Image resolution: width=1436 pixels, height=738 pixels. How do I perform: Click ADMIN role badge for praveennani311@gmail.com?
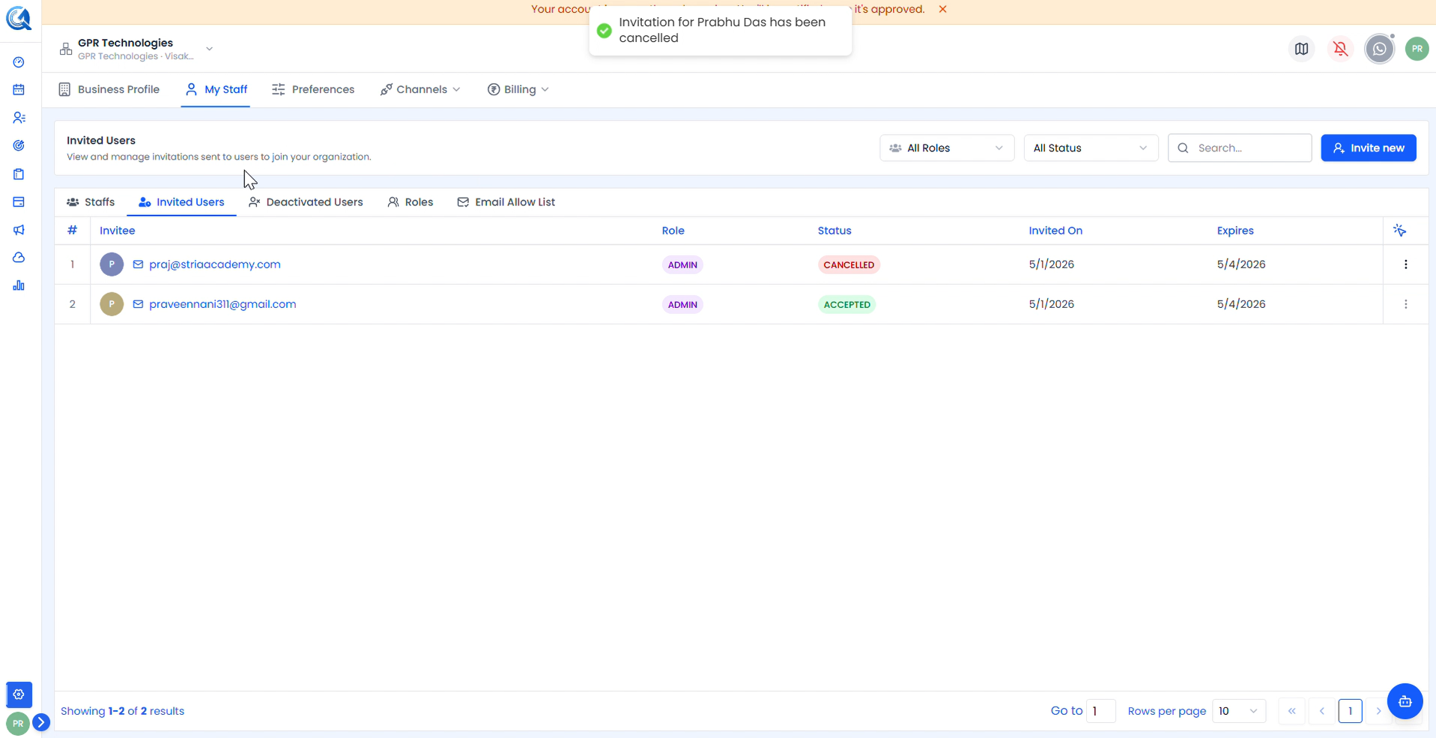coord(682,304)
